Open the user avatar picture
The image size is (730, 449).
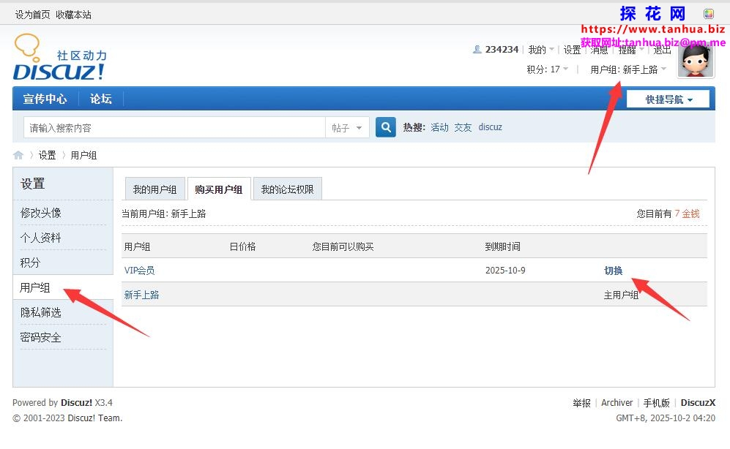(x=695, y=58)
